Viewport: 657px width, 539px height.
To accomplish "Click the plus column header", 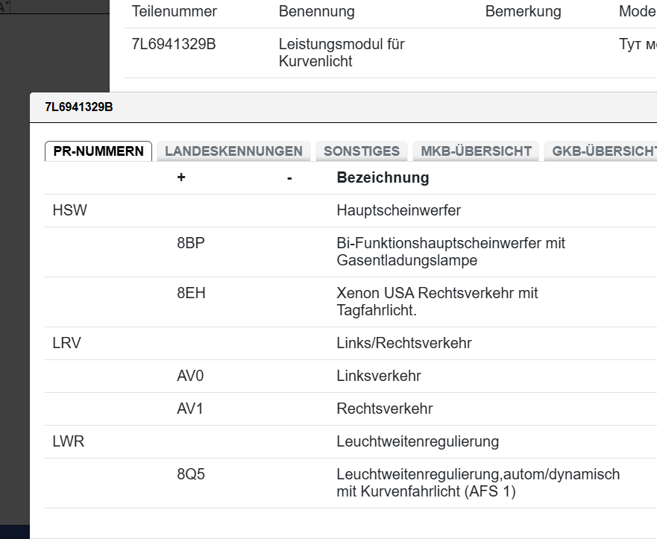I will 181,178.
